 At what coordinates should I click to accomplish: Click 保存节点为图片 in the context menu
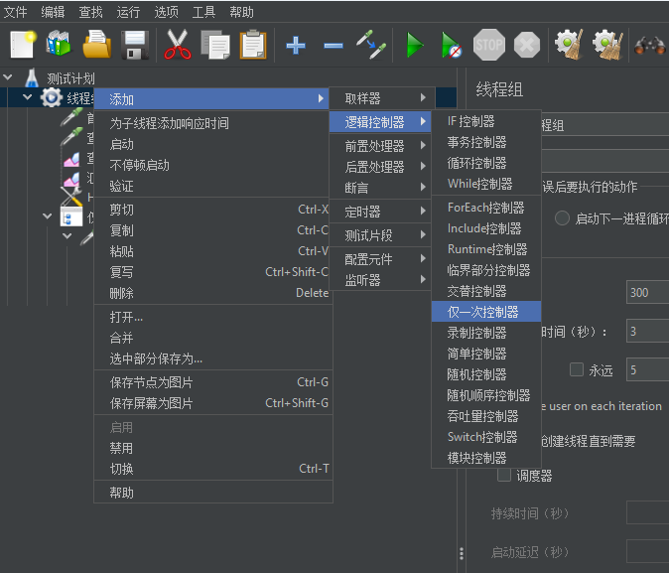(x=152, y=382)
